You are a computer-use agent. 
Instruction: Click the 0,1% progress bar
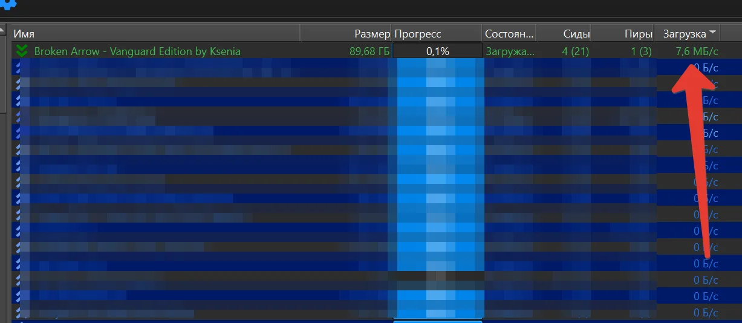(437, 51)
